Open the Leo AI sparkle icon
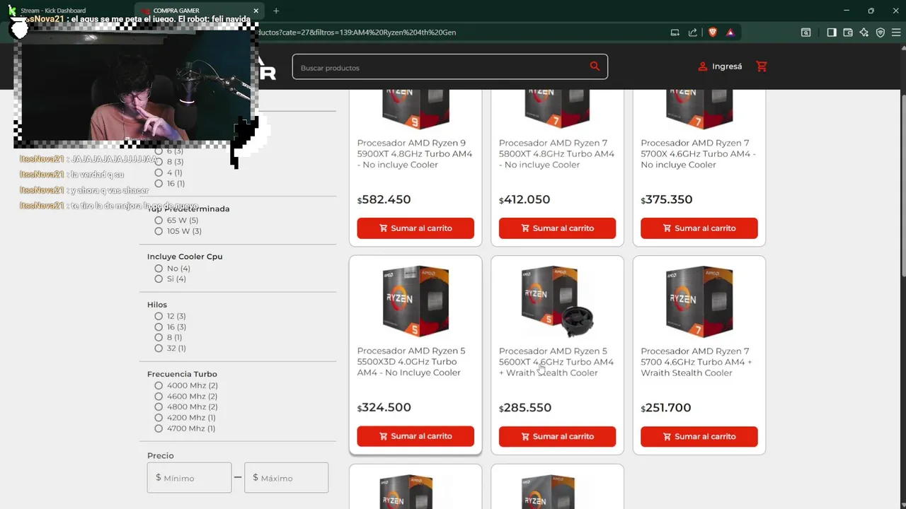The width and height of the screenshot is (906, 509). [864, 33]
